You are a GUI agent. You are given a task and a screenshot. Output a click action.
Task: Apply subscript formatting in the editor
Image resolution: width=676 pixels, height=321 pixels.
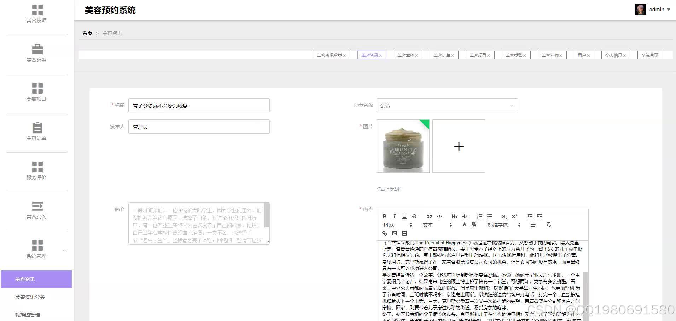coord(504,216)
